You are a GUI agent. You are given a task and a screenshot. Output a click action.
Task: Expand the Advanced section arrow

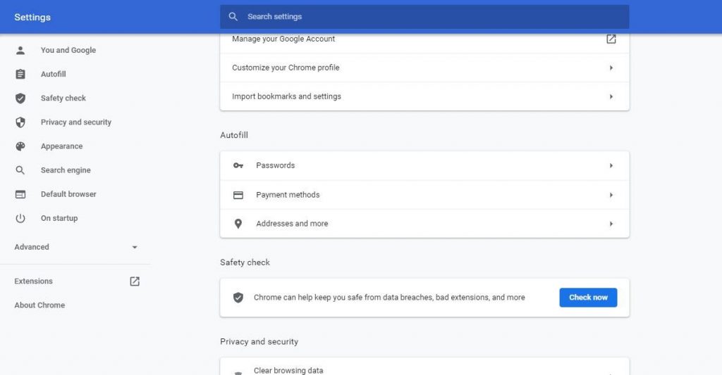pos(135,247)
